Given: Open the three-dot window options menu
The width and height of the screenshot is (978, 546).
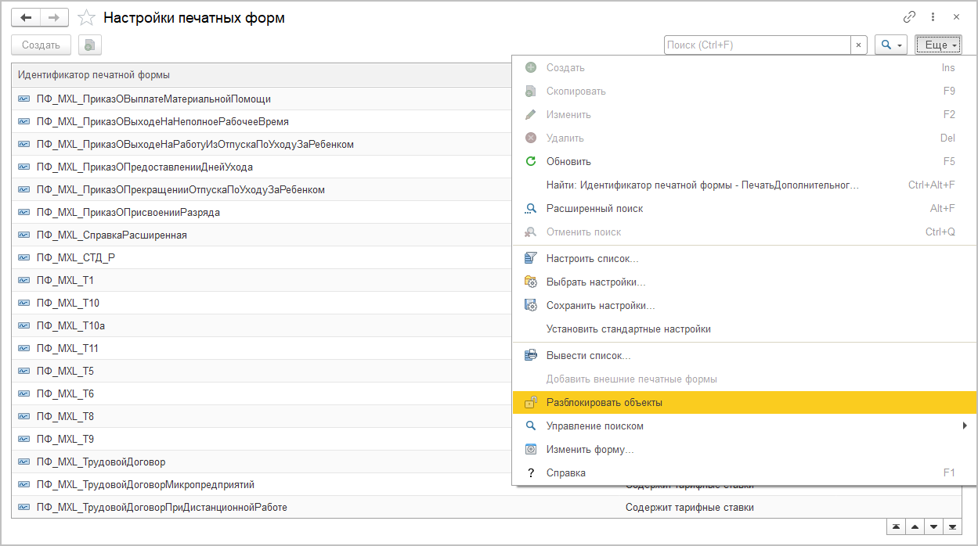Looking at the screenshot, I should tap(933, 17).
